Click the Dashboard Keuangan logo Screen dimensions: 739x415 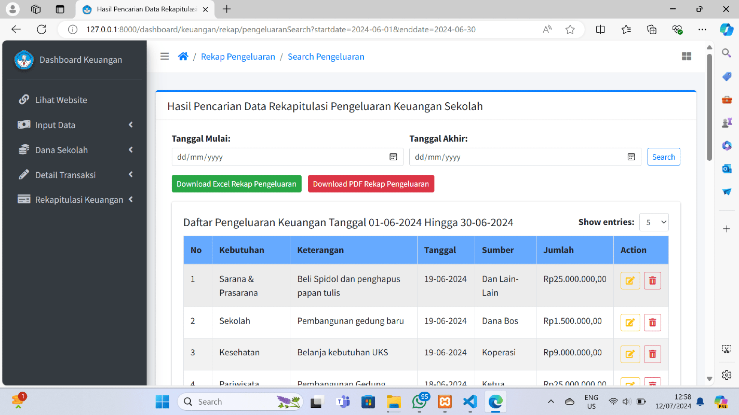point(24,60)
